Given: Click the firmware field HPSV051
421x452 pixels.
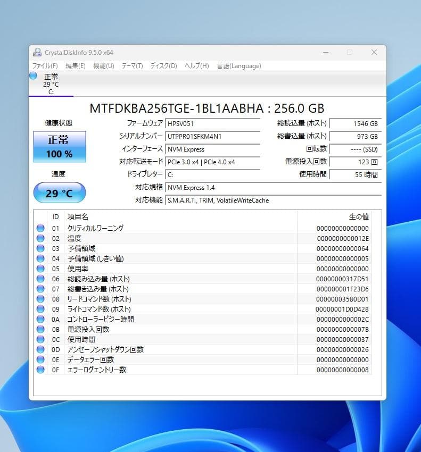Looking at the screenshot, I should [213, 124].
